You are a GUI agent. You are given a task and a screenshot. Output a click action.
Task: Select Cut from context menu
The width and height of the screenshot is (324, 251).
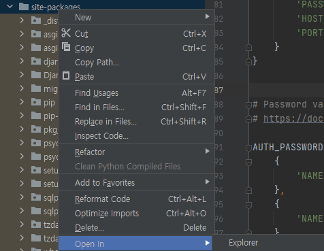[x=136, y=33]
